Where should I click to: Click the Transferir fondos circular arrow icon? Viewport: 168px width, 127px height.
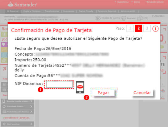(x=4, y=106)
